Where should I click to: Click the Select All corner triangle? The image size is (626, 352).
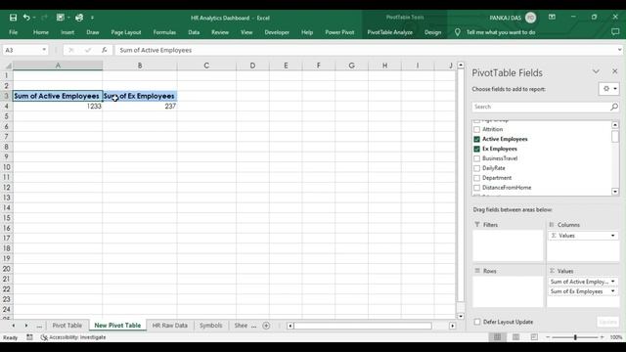coord(9,66)
